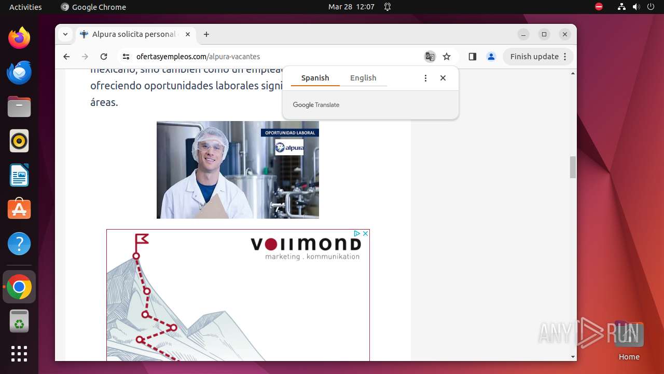Close the Vollmond ad
The width and height of the screenshot is (664, 374).
(365, 234)
